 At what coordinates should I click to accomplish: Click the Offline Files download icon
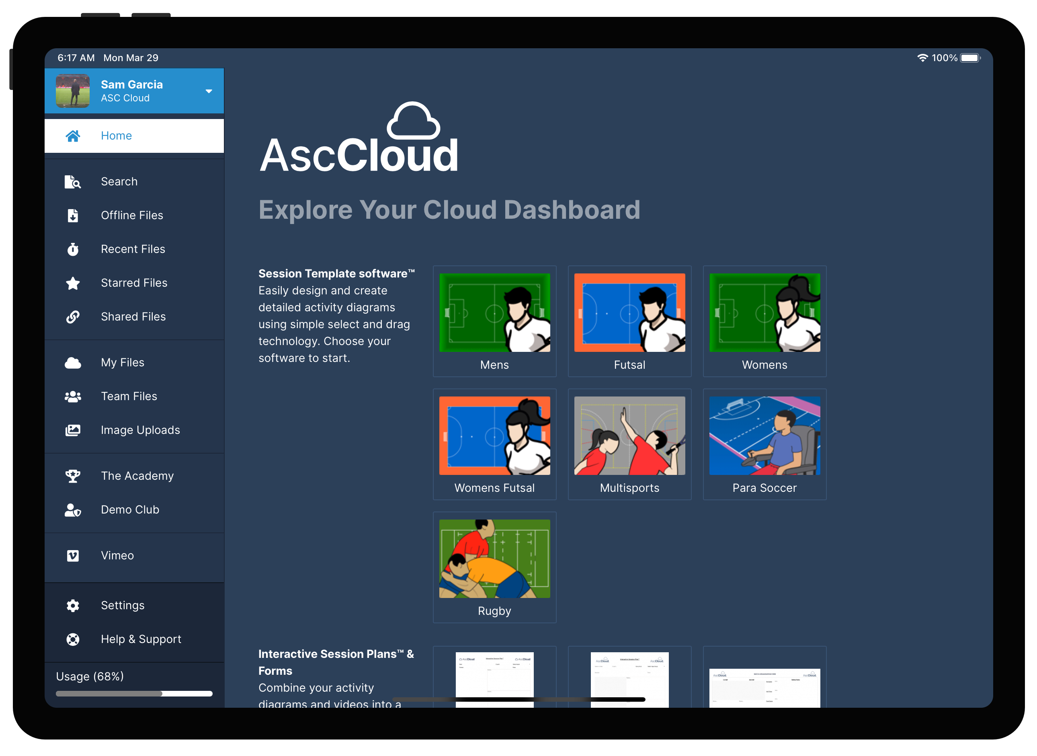point(73,216)
